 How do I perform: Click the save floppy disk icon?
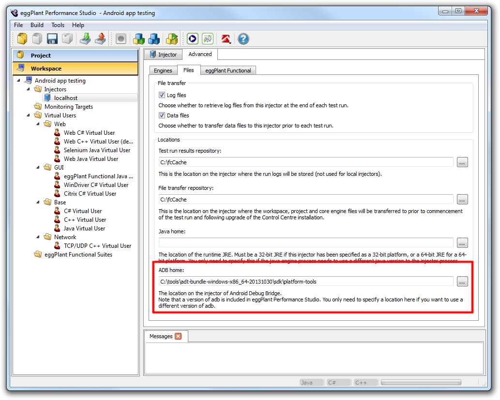pyautogui.click(x=52, y=39)
